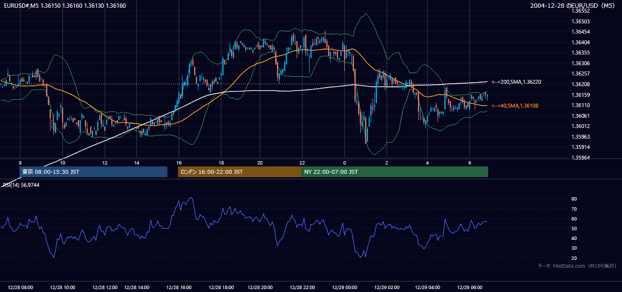Click the 1.36110 price axis label
The width and height of the screenshot is (622, 292).
coord(581,105)
